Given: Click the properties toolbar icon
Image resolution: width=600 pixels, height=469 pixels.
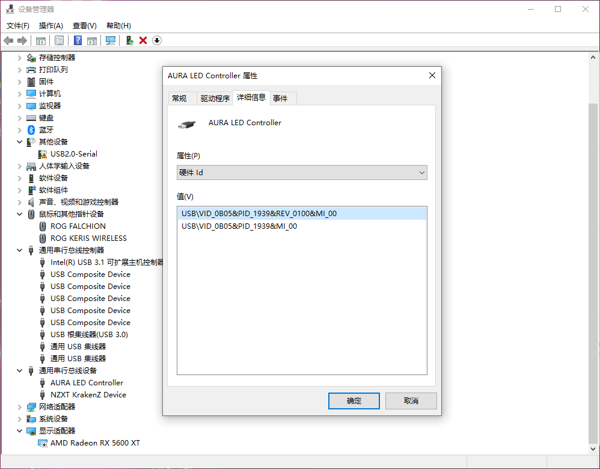Looking at the screenshot, I should coord(59,40).
